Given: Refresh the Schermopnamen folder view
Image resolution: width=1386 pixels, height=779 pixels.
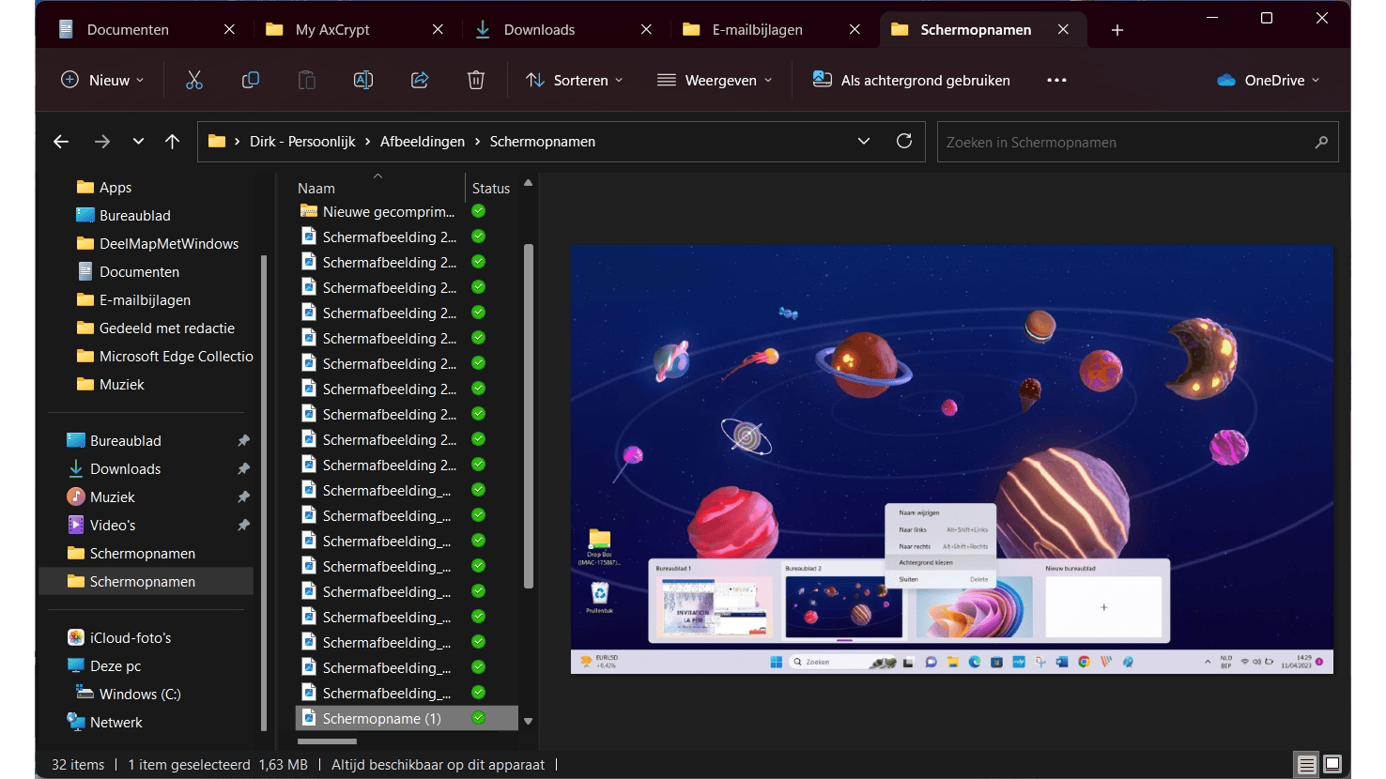Looking at the screenshot, I should [904, 142].
